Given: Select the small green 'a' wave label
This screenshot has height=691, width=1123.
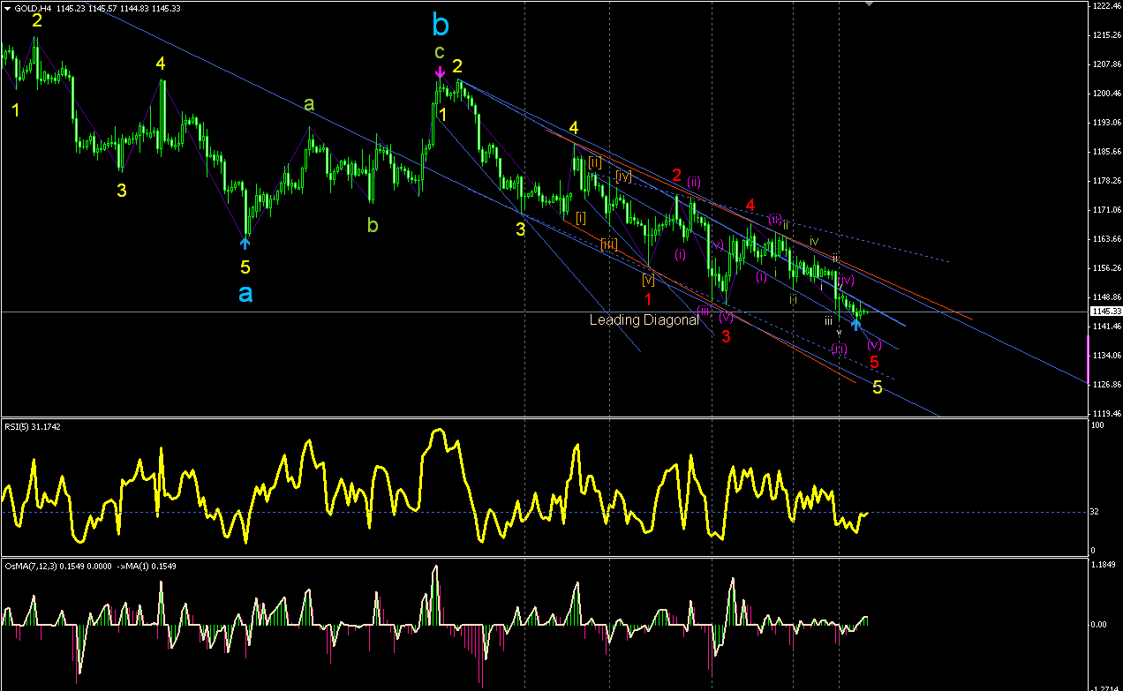Looking at the screenshot, I should 309,103.
